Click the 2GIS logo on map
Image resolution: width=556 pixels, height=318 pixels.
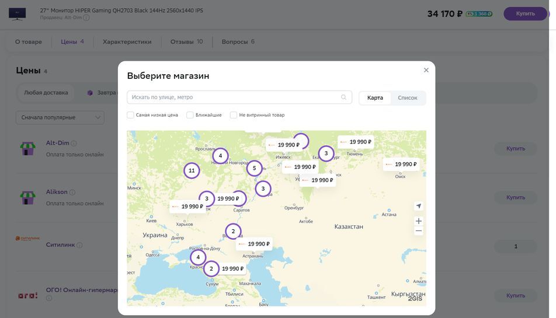pyautogui.click(x=415, y=298)
